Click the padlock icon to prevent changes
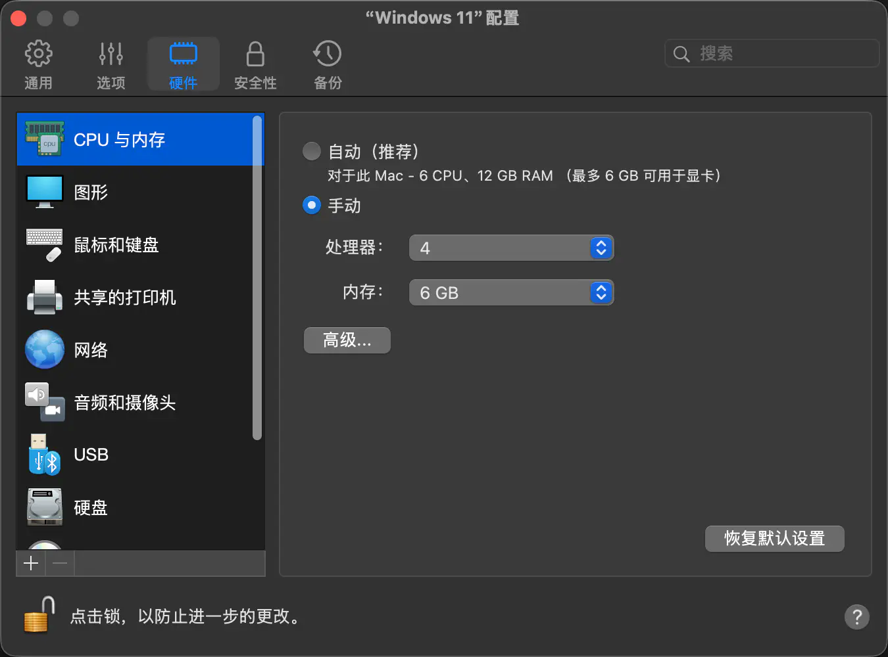Screen dimensions: 888x657 [39, 616]
